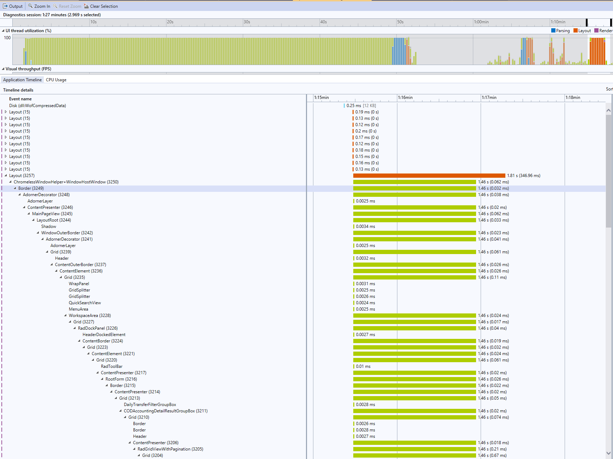
Task: Click the Disk WofCompressedData event row
Action: click(37, 106)
